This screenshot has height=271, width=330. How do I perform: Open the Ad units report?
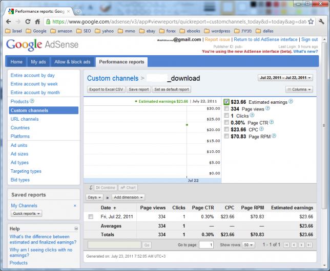coord(19,145)
